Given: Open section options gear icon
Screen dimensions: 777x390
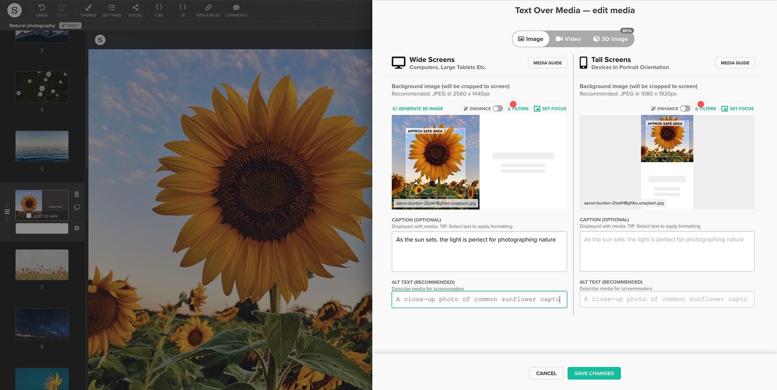Looking at the screenshot, I should (x=77, y=228).
